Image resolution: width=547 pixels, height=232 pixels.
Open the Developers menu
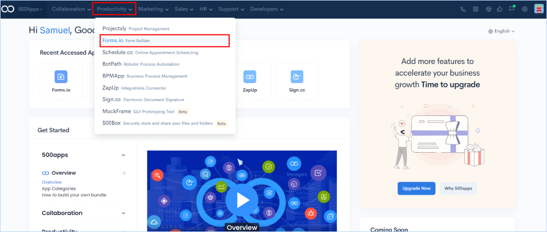[267, 9]
